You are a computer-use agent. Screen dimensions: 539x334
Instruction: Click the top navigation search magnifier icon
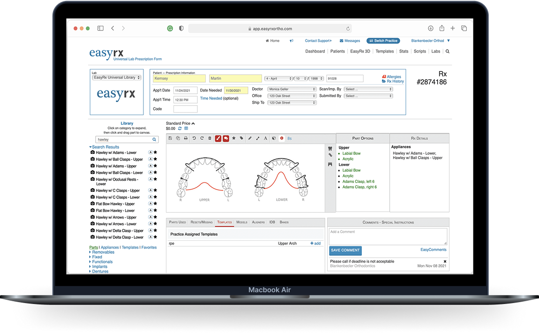tap(448, 51)
